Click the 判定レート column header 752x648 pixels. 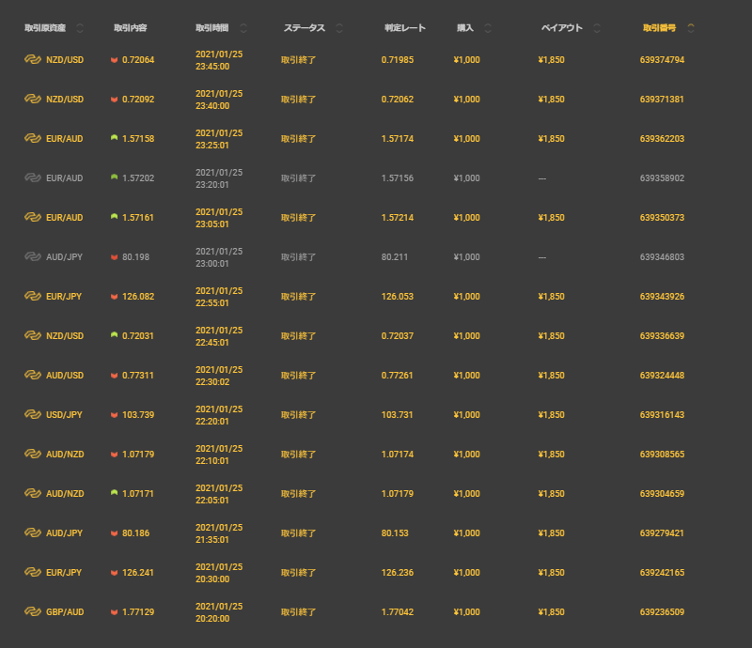404,28
